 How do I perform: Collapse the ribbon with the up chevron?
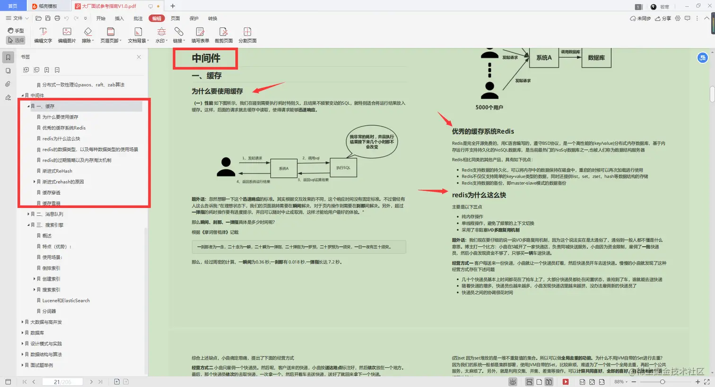(x=707, y=18)
